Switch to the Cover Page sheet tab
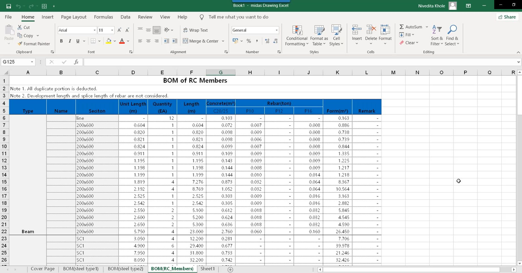The image size is (522, 273). [43, 269]
